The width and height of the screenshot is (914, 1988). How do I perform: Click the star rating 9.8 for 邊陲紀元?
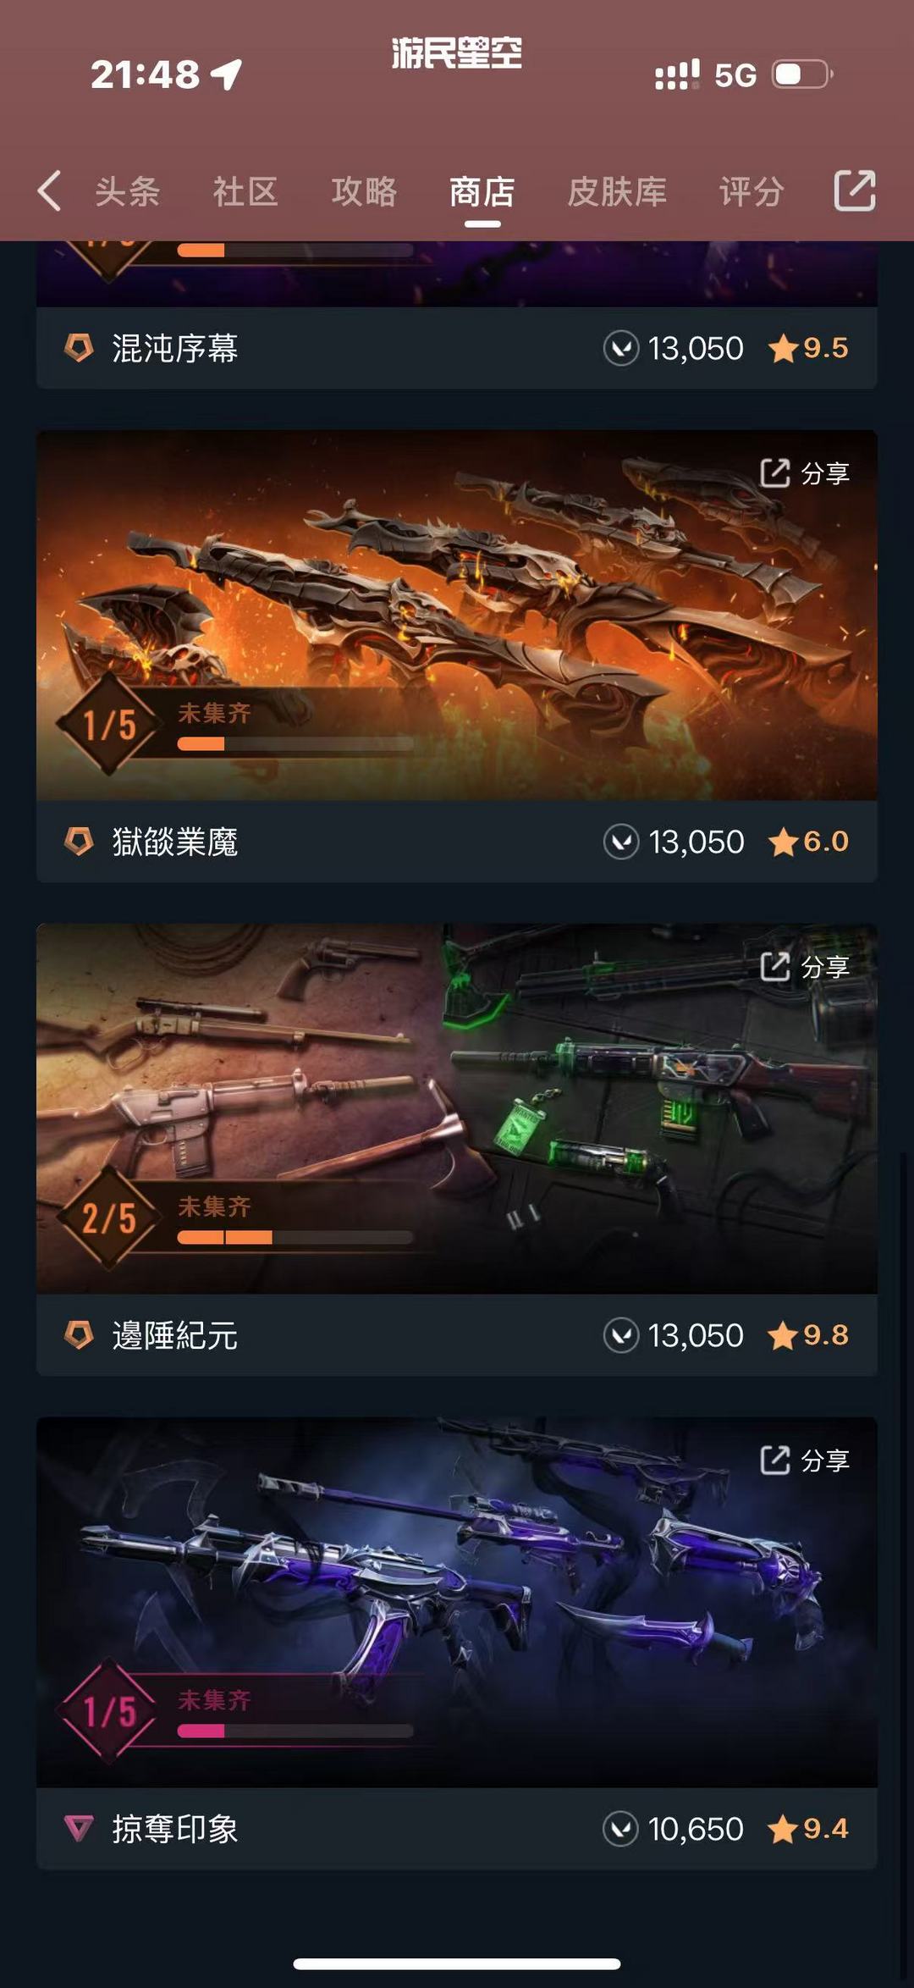(808, 1335)
